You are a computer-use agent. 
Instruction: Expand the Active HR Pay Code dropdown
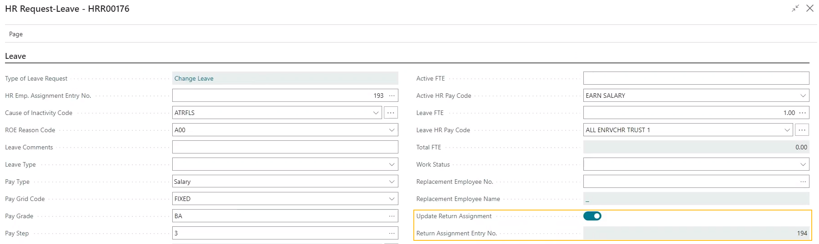pos(803,96)
